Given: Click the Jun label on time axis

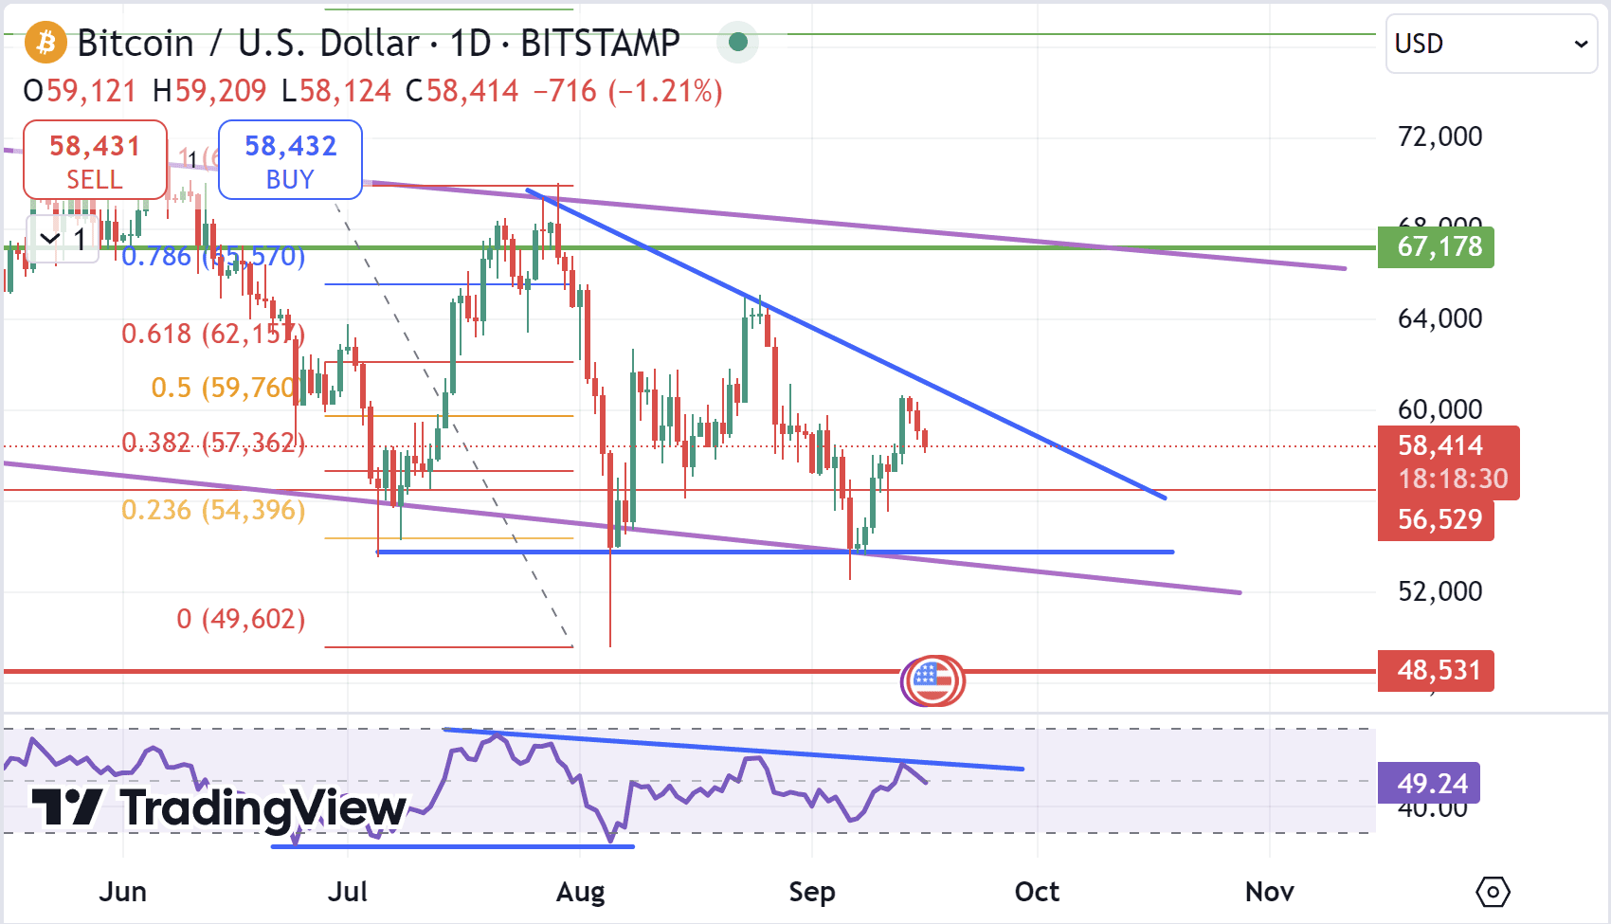Looking at the screenshot, I should (123, 893).
